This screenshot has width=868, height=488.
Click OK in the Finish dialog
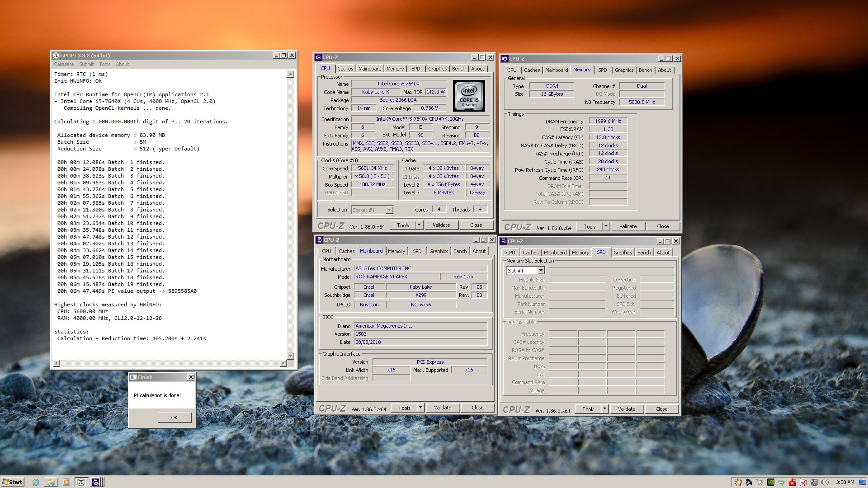tap(174, 418)
